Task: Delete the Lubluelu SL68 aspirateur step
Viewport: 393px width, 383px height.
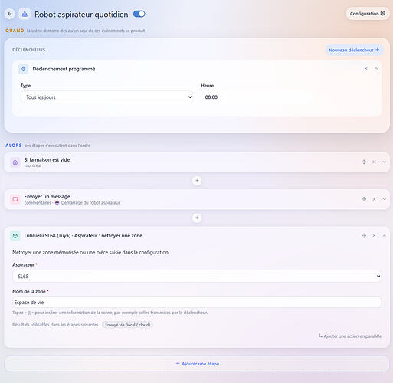Action: [x=374, y=235]
